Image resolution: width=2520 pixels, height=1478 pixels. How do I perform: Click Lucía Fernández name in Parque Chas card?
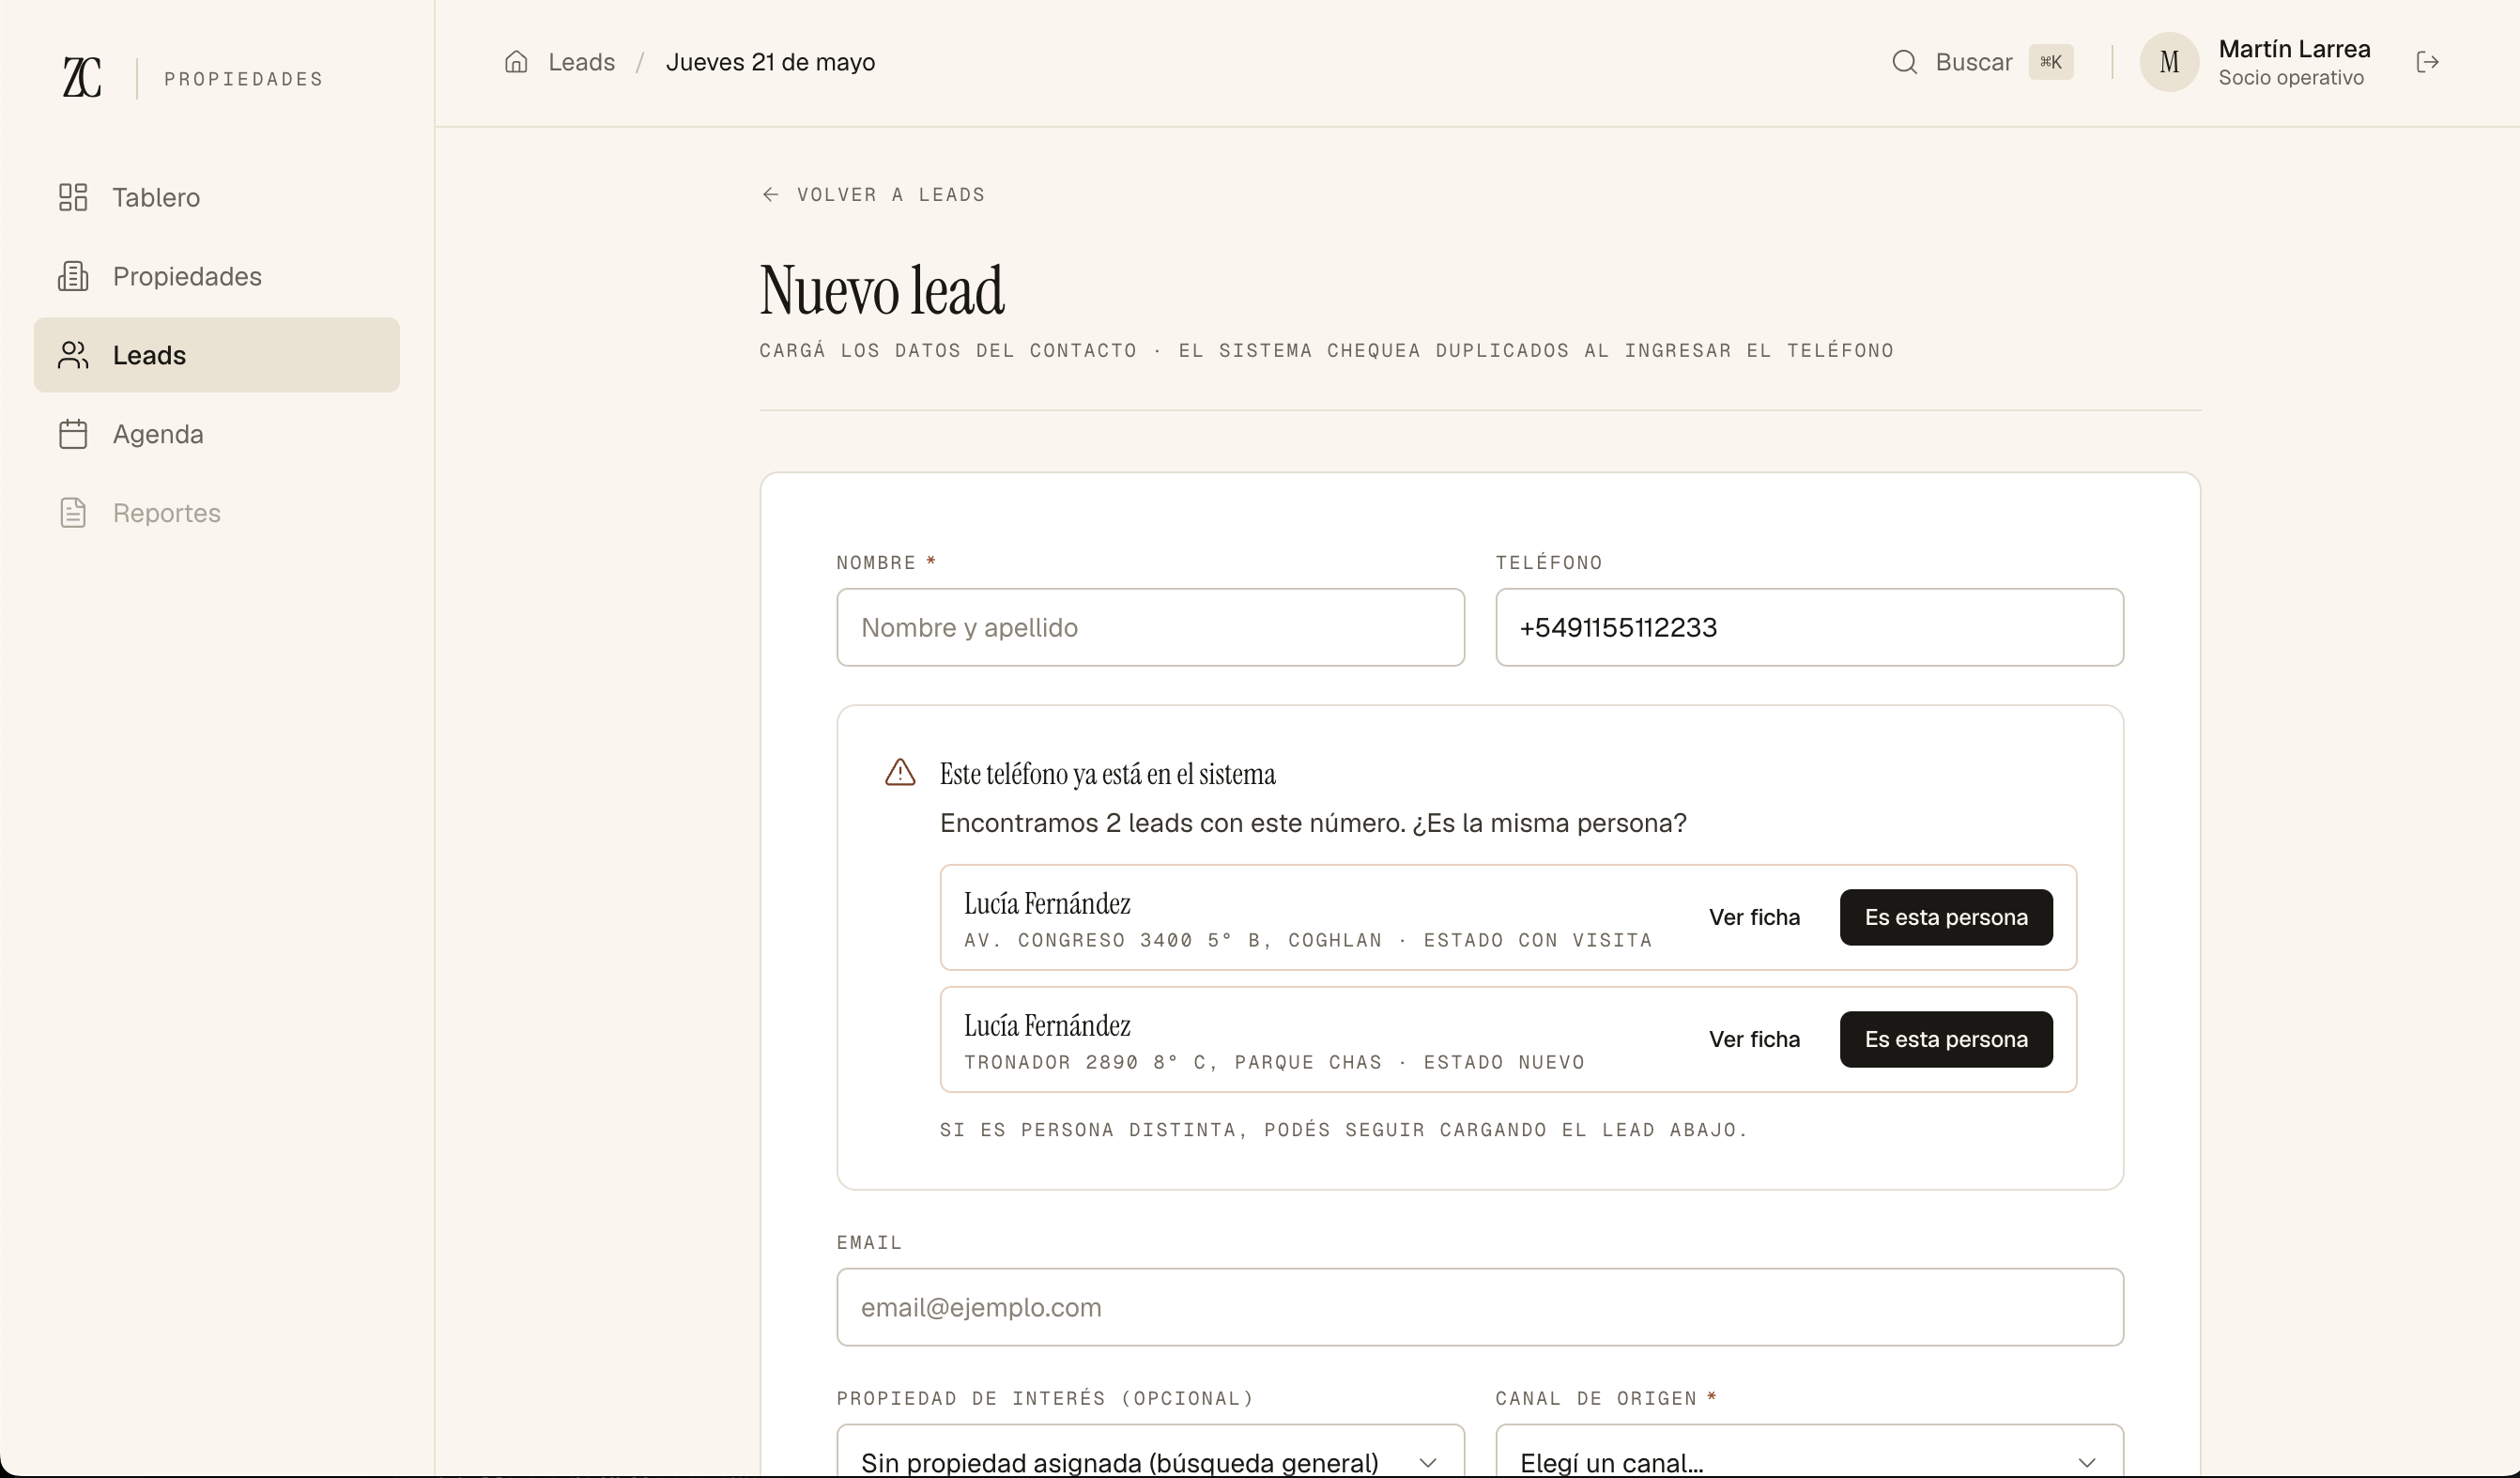tap(1047, 1026)
